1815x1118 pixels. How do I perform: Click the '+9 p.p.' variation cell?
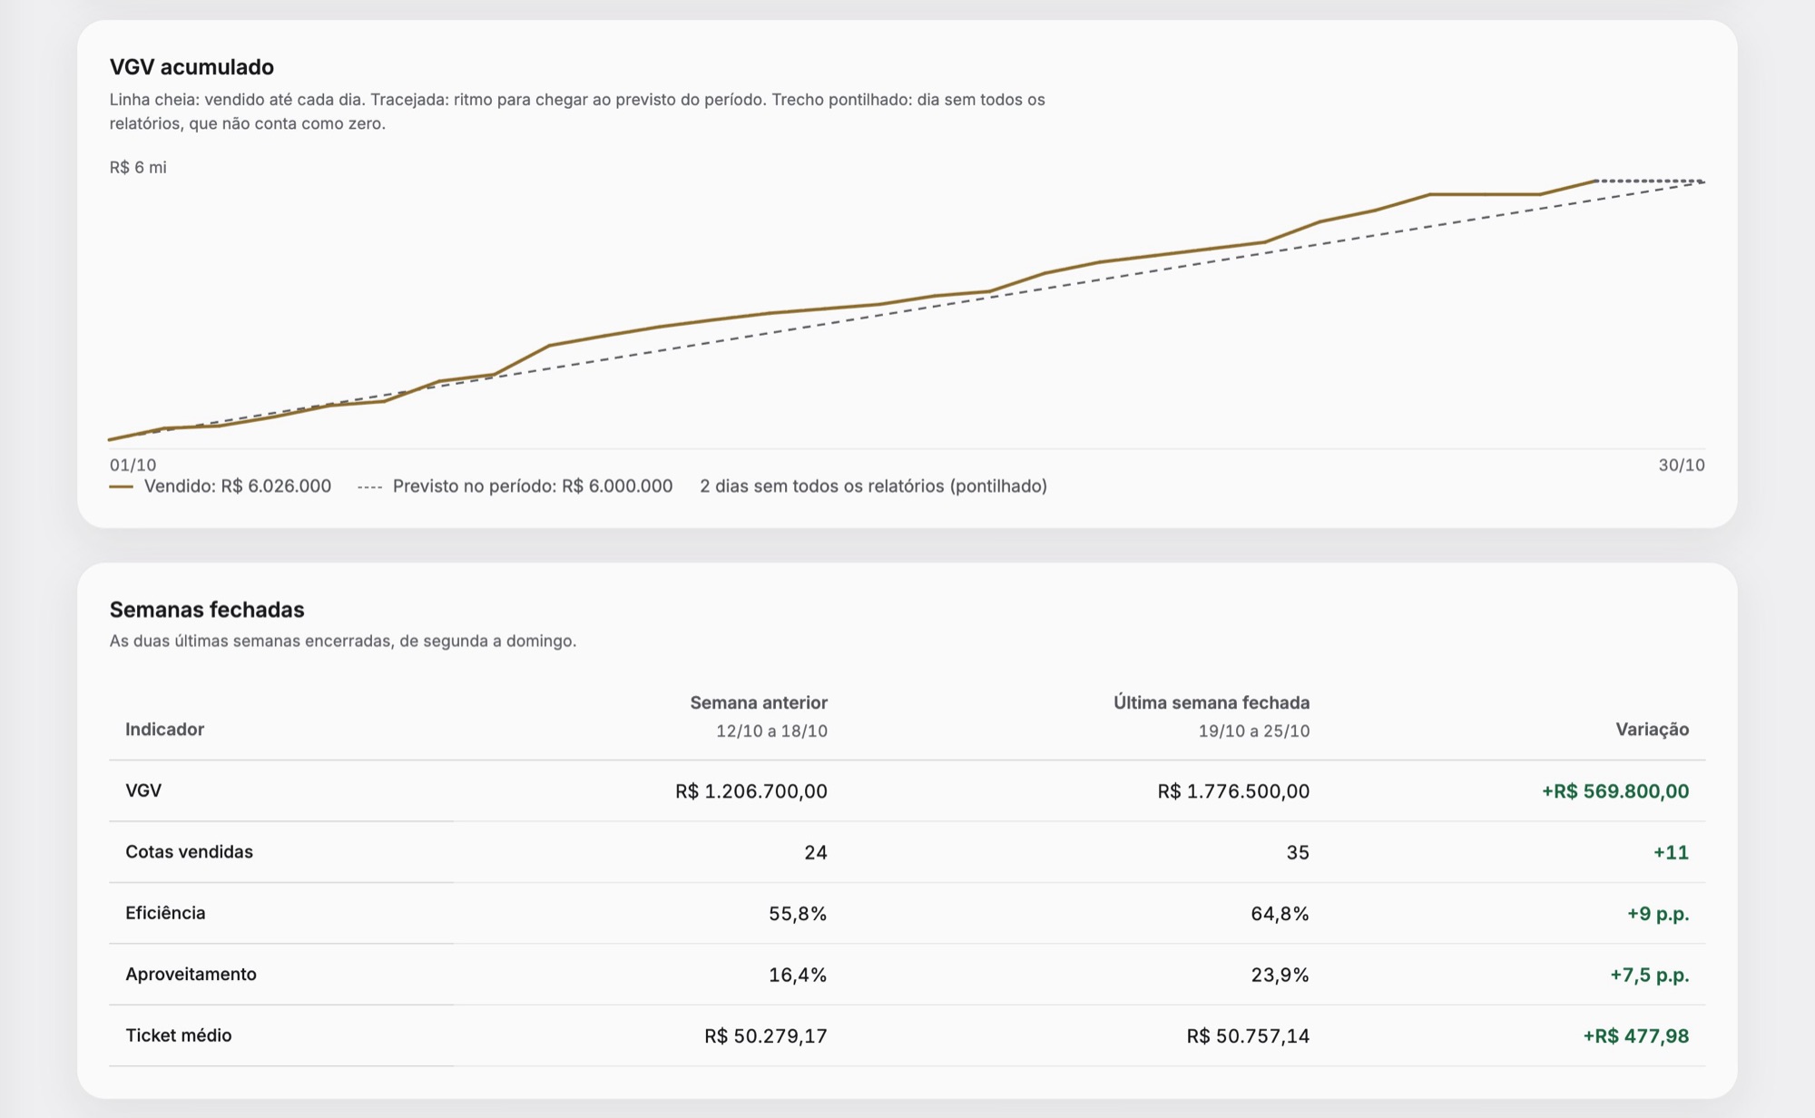coord(1658,914)
